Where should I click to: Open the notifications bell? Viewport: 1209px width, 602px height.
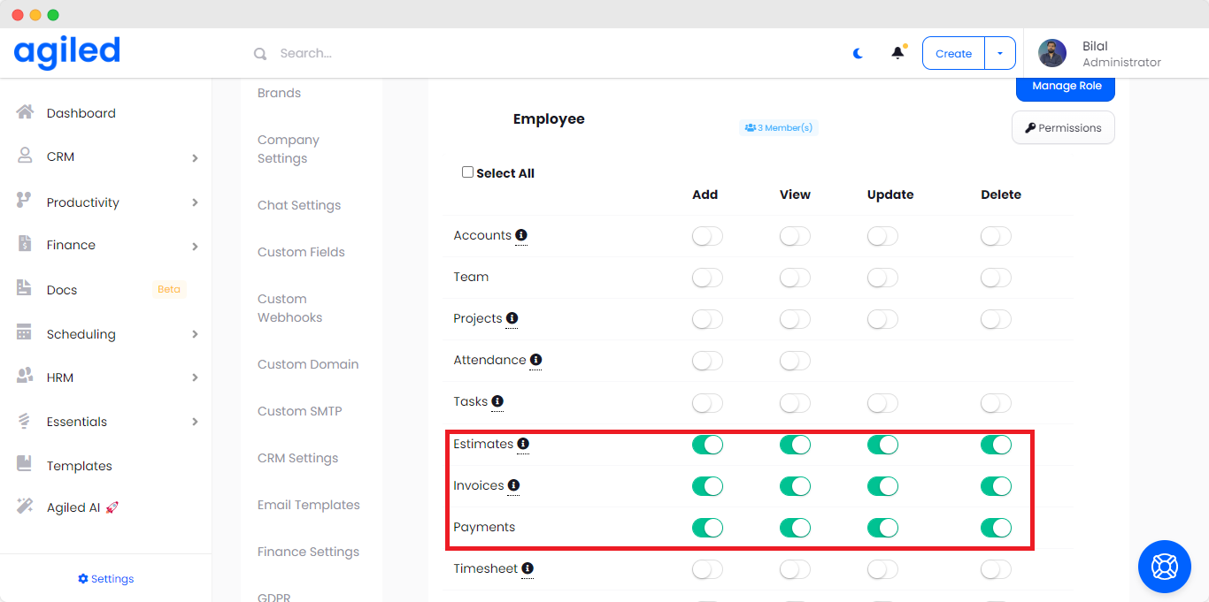tap(897, 53)
